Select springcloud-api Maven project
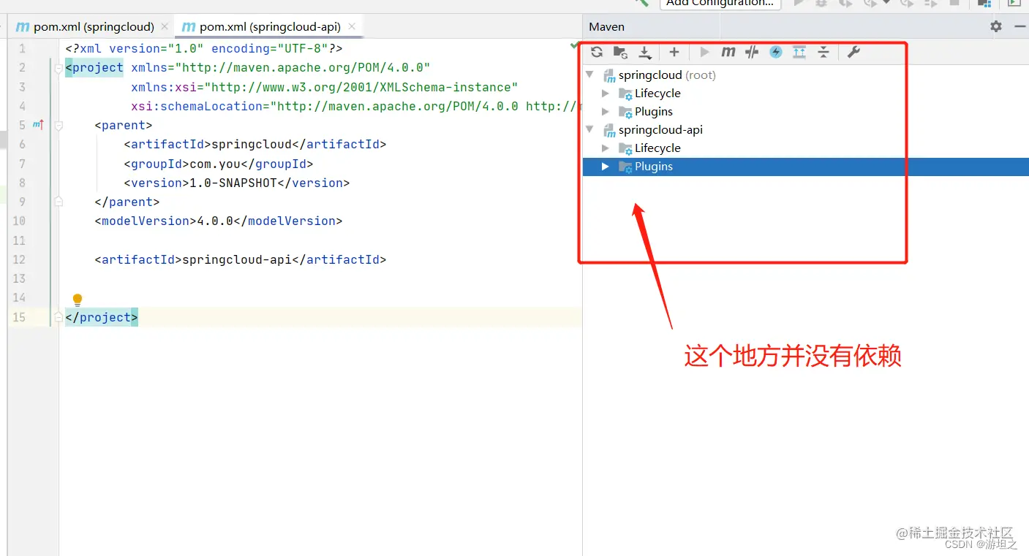The image size is (1029, 556). 652,130
